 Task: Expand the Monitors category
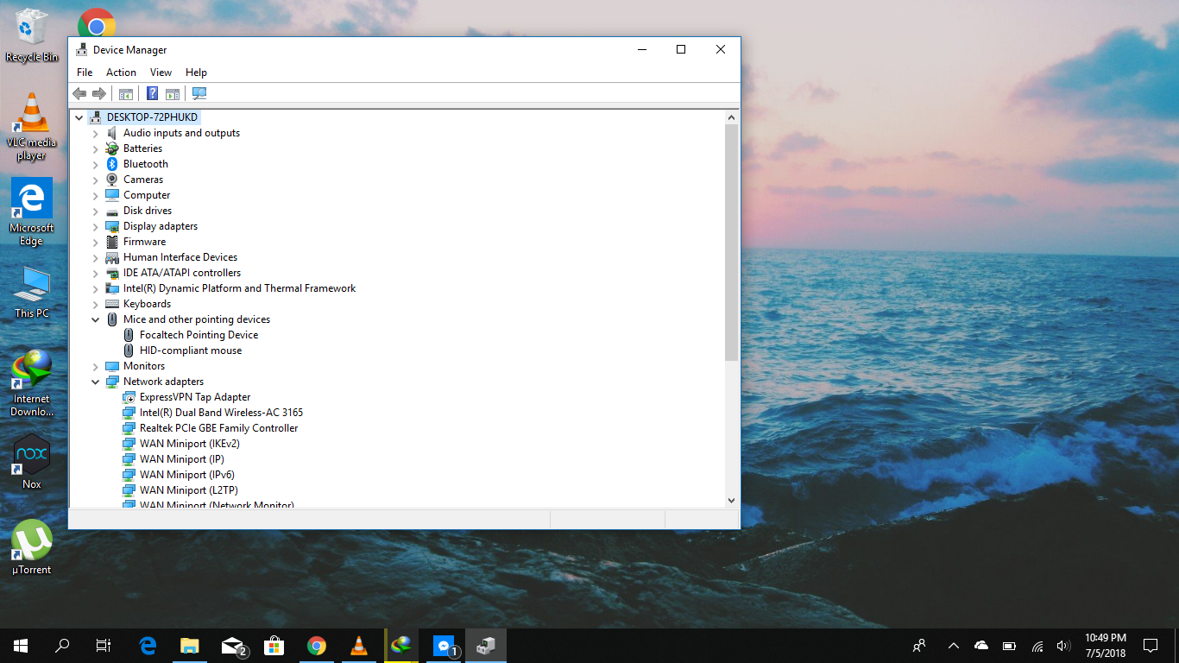tap(96, 366)
